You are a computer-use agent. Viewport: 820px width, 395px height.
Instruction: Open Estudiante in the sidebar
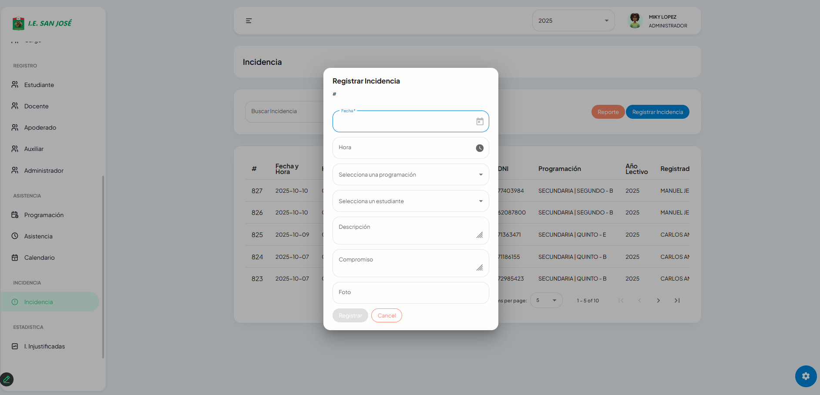39,85
